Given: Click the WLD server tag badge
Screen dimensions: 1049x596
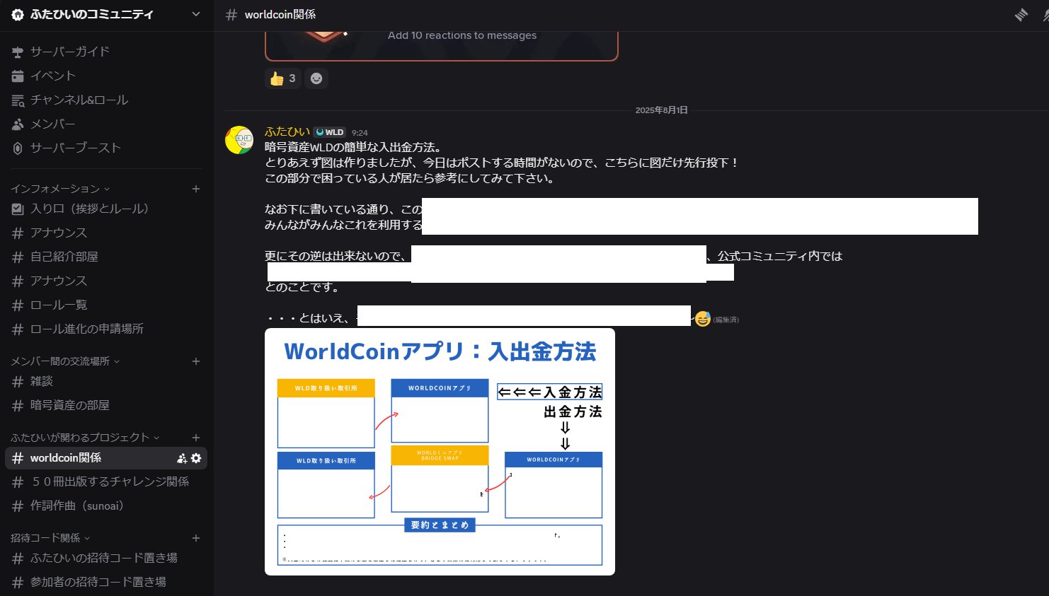Looking at the screenshot, I should pos(330,132).
